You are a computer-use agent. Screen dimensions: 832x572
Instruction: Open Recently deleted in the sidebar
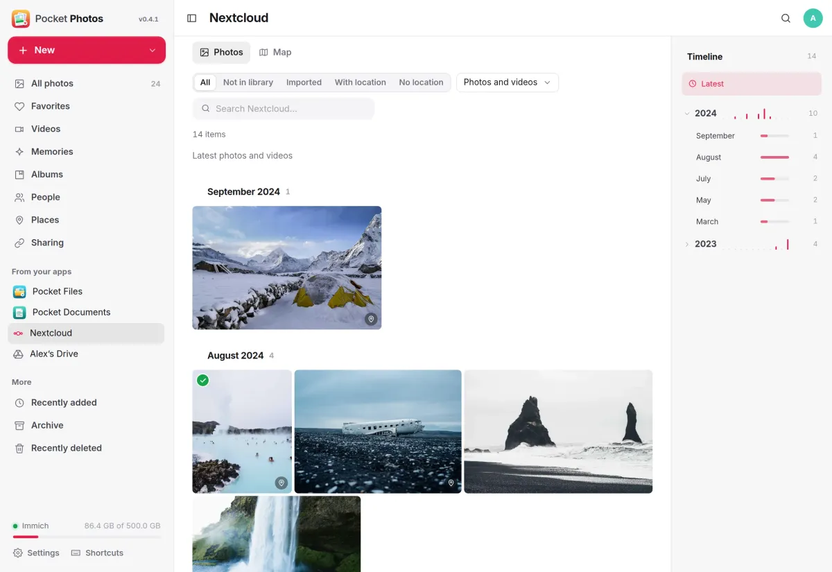coord(87,449)
